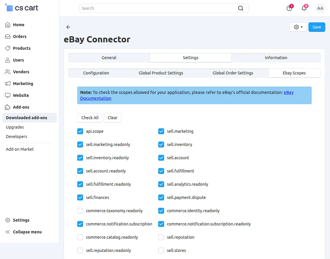Click the blue Save button
The image size is (330, 259).
point(317,27)
